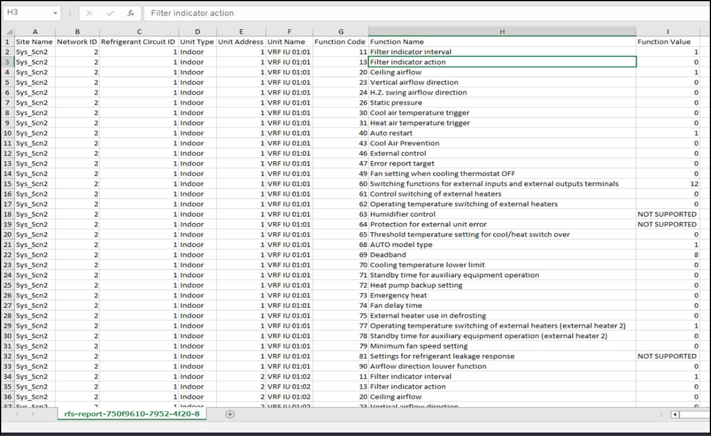Click the Insert Function fx icon

[x=131, y=13]
